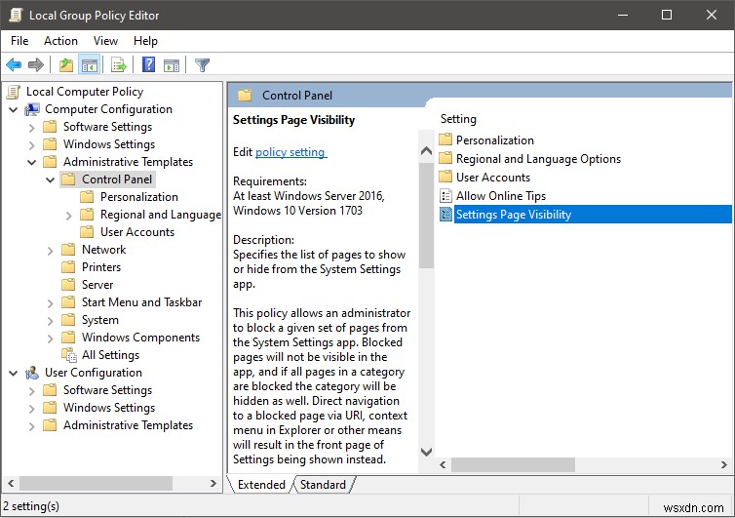The image size is (735, 518).
Task: Click the Export List toolbar icon
Action: coord(119,65)
